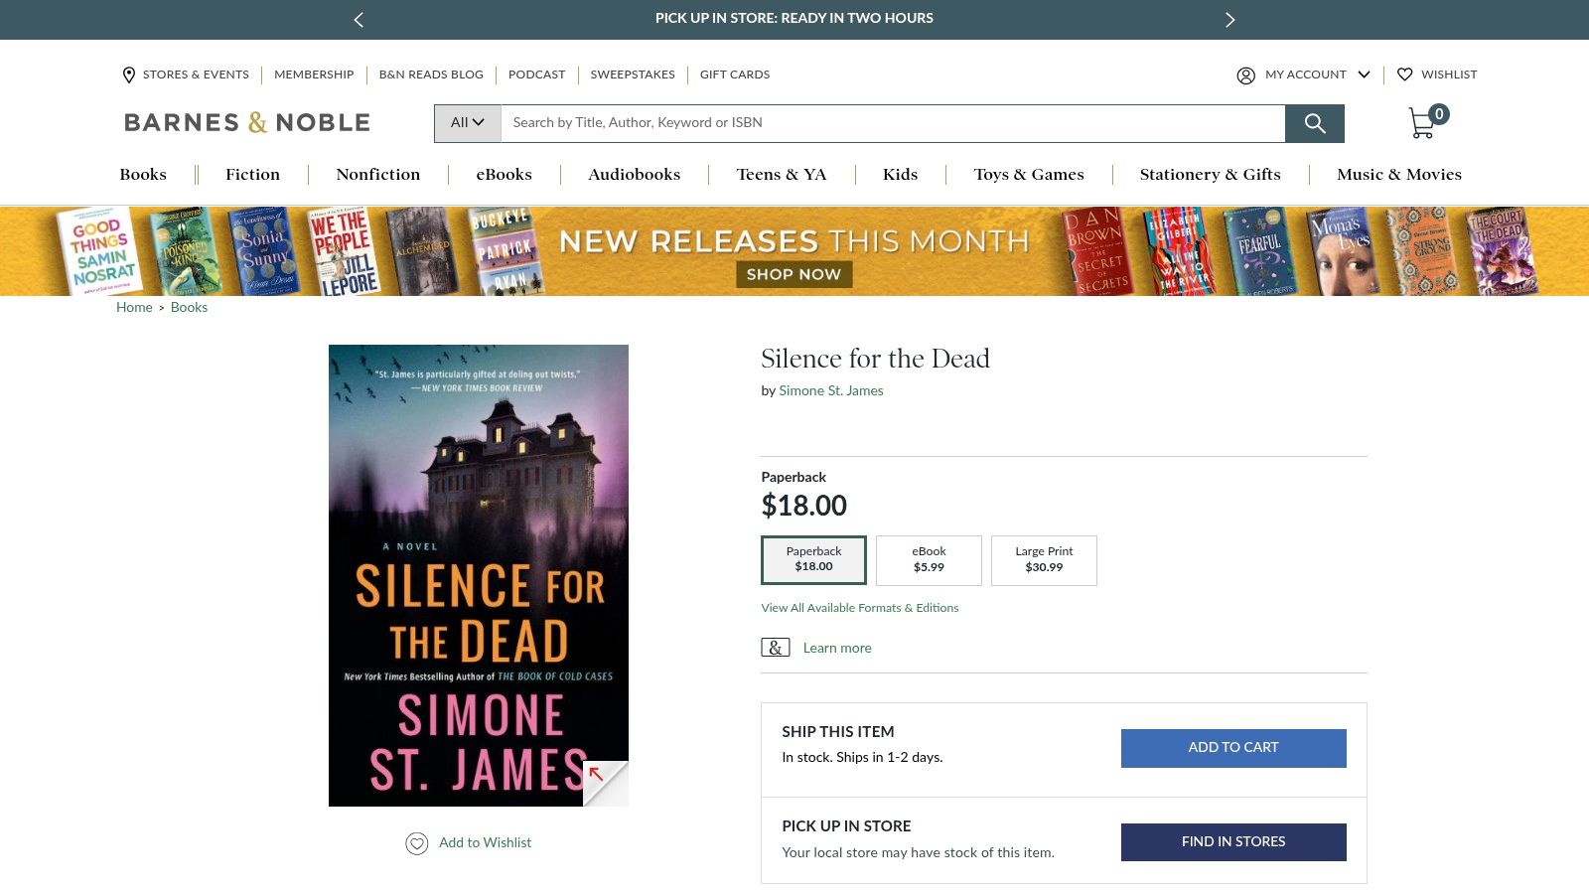Select the Large Print $30.99 format
Viewport: 1589px width, 894px height.
(x=1044, y=560)
